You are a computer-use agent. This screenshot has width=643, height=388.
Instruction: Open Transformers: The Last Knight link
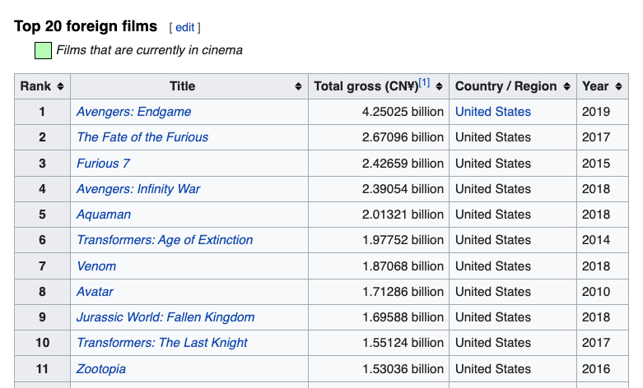(162, 343)
